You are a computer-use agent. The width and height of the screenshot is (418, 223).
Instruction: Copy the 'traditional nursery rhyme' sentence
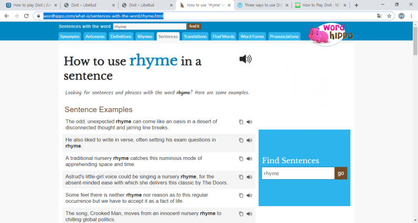point(241,159)
